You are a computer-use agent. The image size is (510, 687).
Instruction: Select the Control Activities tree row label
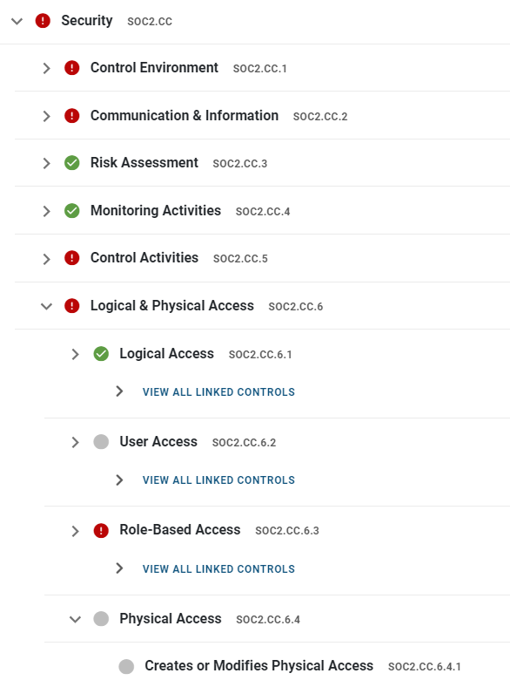(144, 258)
